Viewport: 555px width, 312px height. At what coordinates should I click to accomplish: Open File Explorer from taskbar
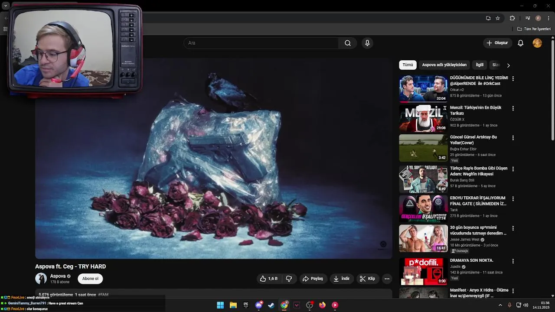233,305
